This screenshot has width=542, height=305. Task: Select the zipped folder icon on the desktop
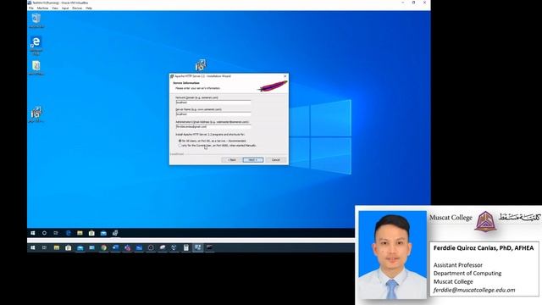(x=36, y=68)
